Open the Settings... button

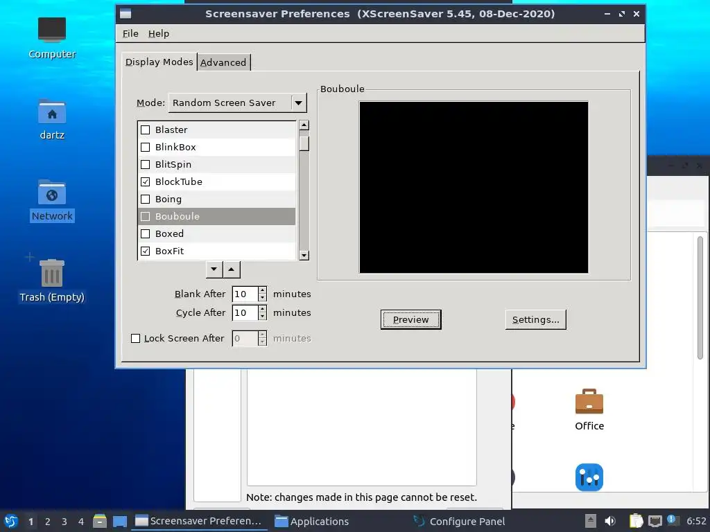pos(536,320)
